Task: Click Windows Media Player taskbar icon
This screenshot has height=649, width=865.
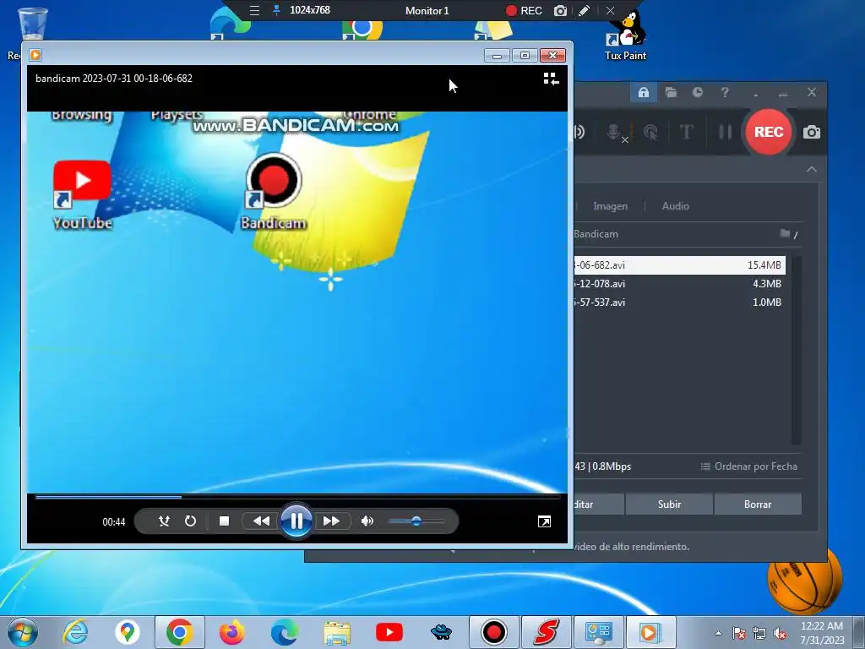Action: pyautogui.click(x=650, y=632)
